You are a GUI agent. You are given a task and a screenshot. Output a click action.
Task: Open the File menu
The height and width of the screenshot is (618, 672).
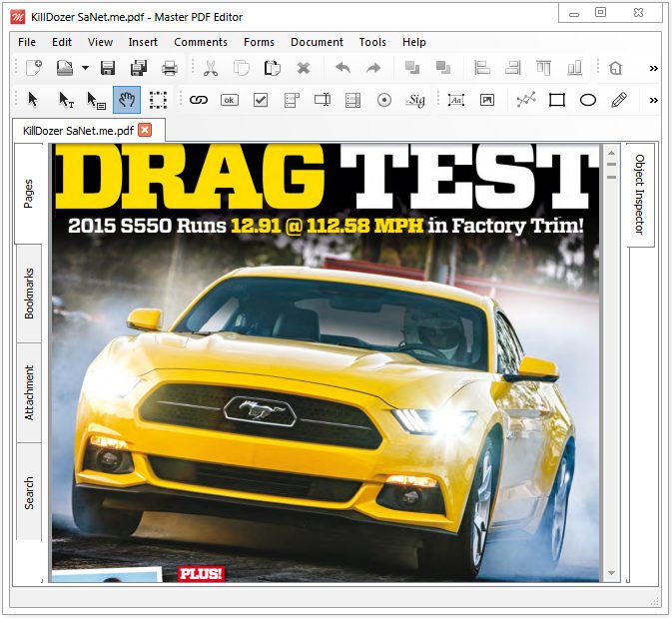27,42
